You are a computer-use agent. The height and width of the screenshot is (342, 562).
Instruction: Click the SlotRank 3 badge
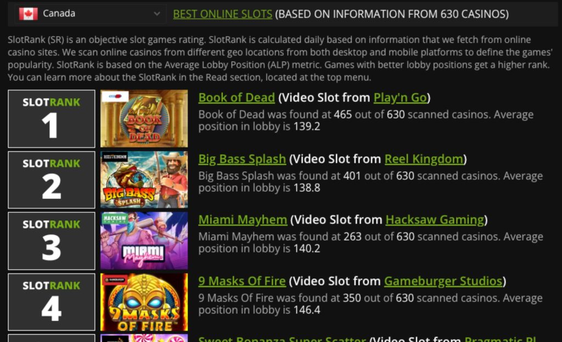(52, 241)
